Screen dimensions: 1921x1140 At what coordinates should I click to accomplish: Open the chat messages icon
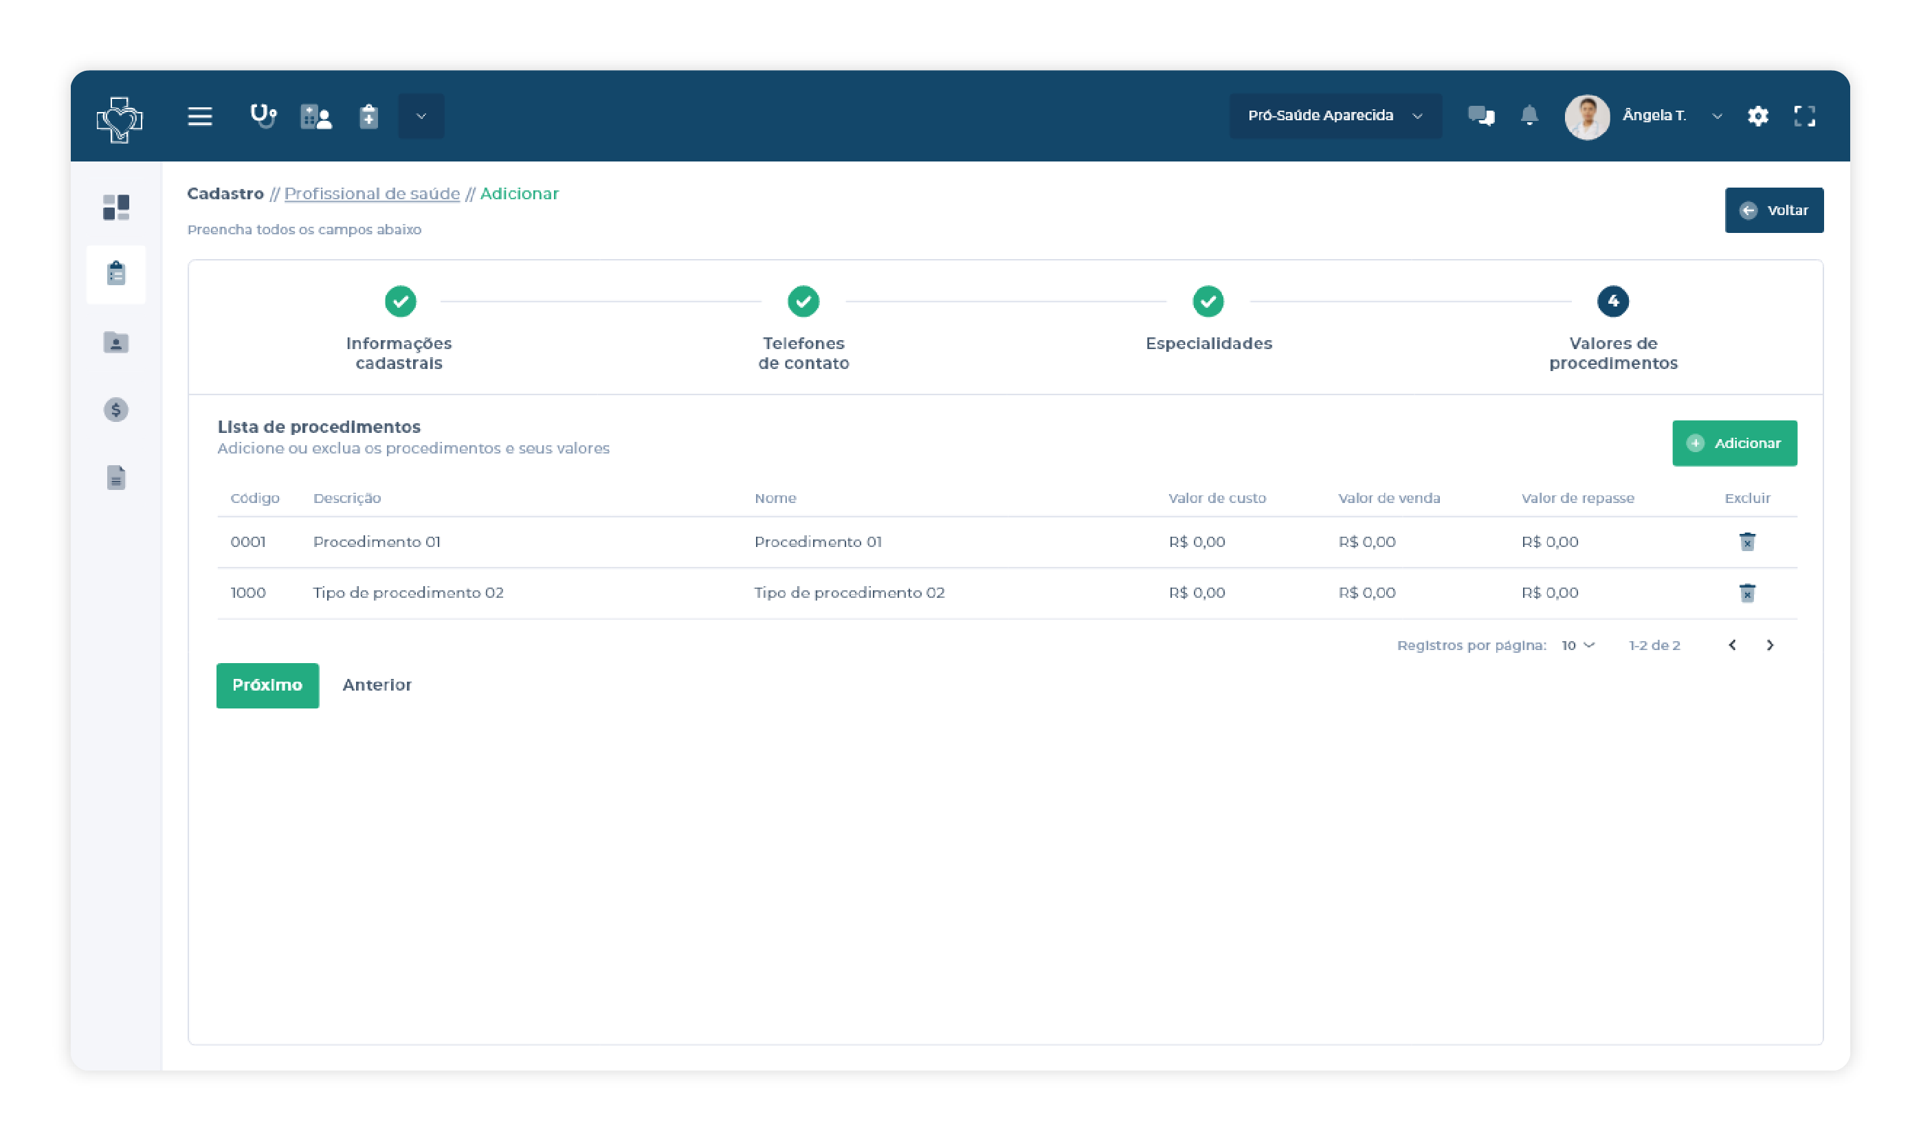[x=1480, y=116]
